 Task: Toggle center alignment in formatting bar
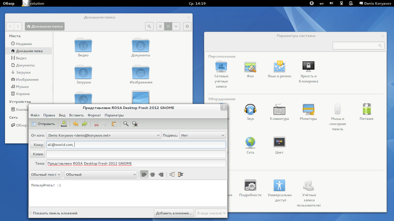click(x=153, y=174)
